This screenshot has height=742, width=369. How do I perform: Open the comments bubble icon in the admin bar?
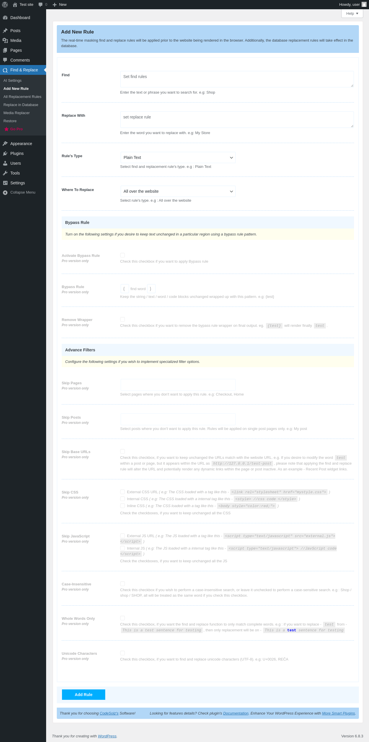pos(40,5)
